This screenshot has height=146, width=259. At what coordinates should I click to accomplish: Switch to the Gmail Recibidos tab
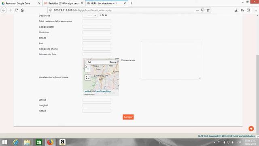[62, 3]
